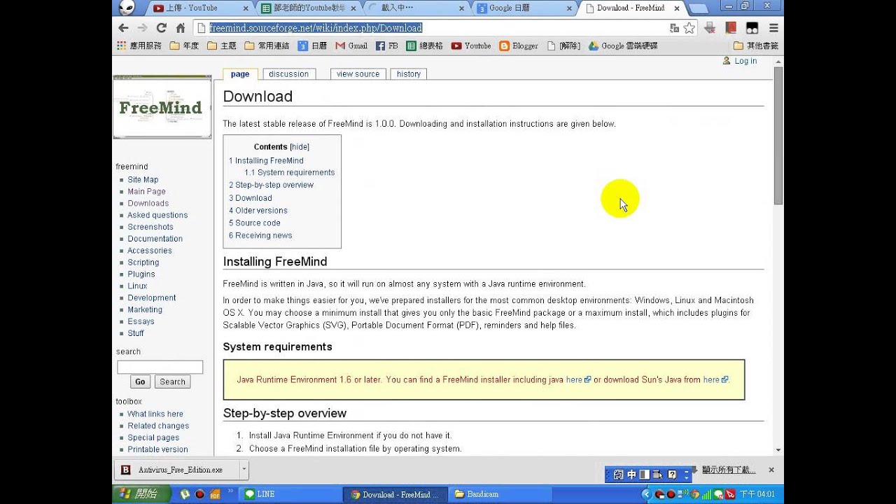Expand the 主題 bookmark folder
This screenshot has height=504, width=896.
point(222,45)
